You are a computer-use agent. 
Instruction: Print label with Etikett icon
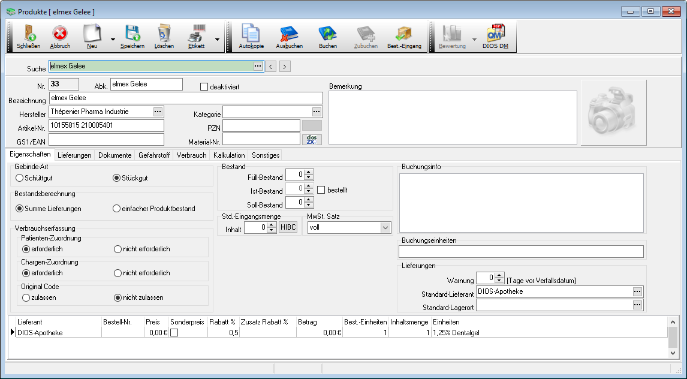point(196,34)
